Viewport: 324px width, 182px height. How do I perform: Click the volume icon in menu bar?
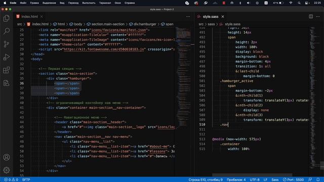tap(249, 3)
